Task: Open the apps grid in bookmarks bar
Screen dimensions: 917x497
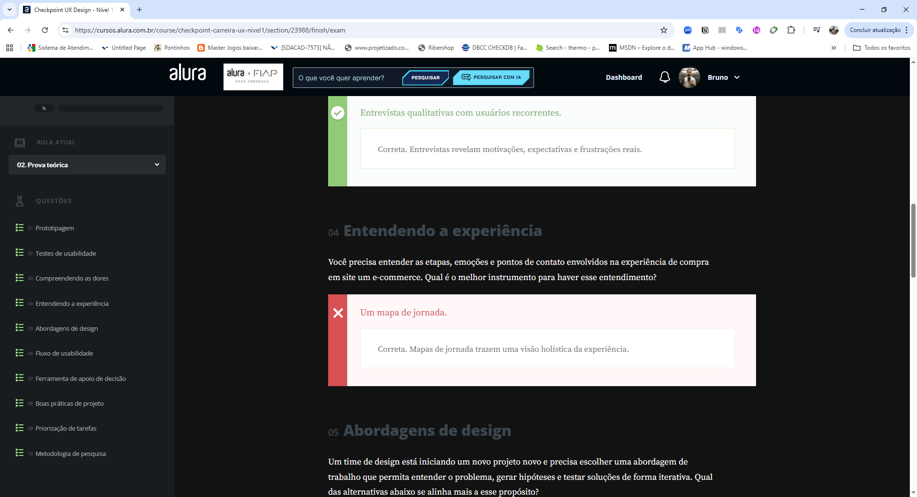Action: (x=10, y=48)
